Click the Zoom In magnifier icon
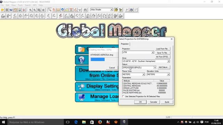Screen dimensions: 223x125 click(x=30, y=10)
